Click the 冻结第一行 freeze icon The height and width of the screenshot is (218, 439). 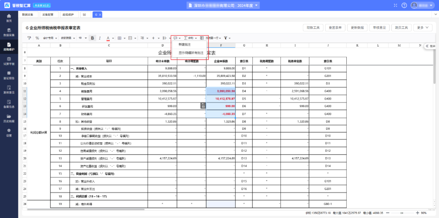[x=210, y=38]
